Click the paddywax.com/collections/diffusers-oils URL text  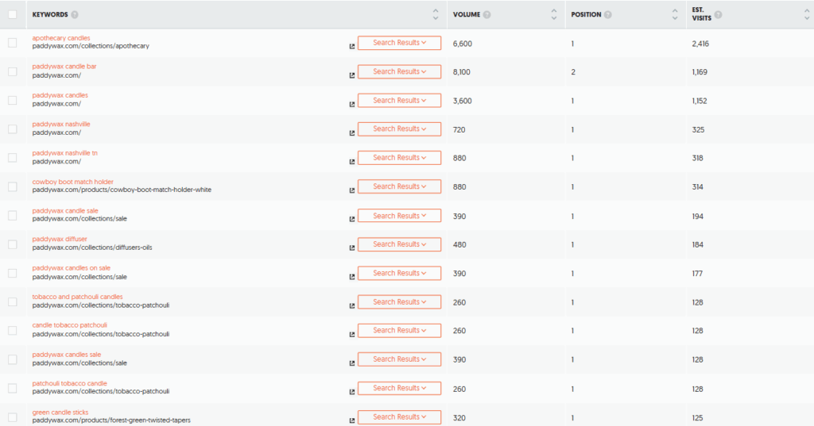coord(92,248)
